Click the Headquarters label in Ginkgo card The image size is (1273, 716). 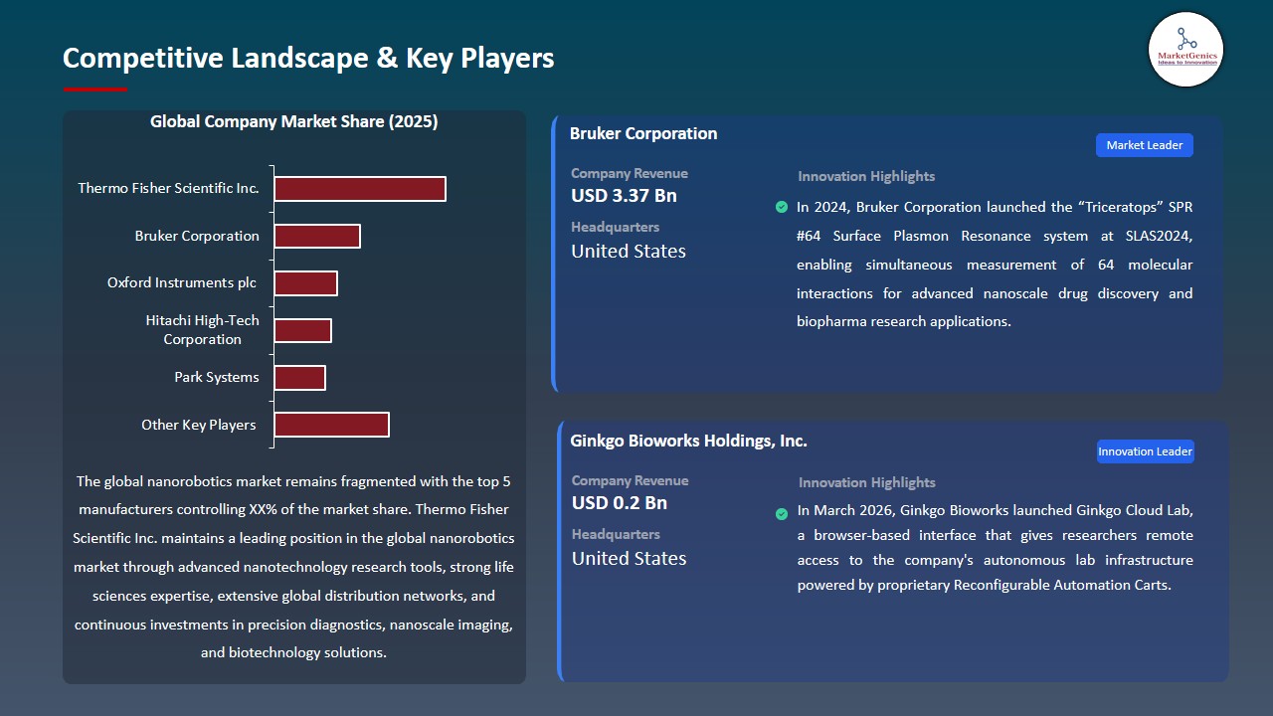point(616,534)
